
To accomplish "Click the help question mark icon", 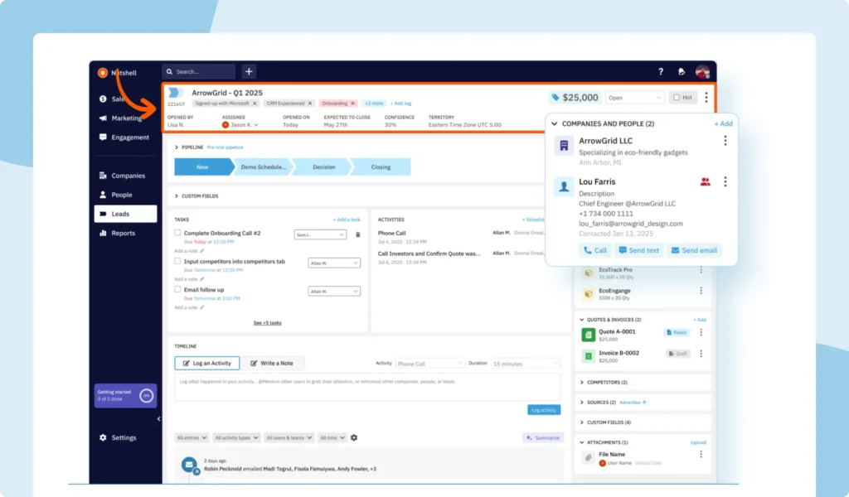I will (661, 72).
